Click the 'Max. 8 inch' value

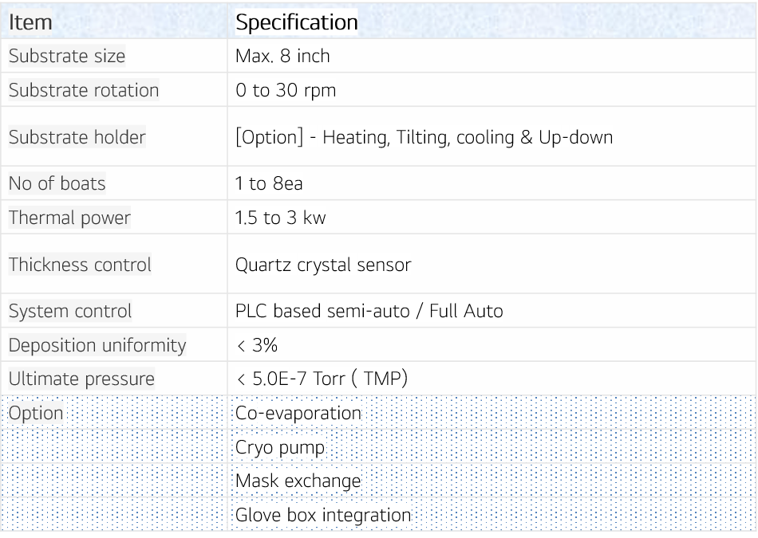(282, 57)
